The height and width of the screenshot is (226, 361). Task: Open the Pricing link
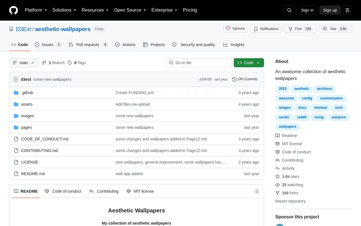190,10
